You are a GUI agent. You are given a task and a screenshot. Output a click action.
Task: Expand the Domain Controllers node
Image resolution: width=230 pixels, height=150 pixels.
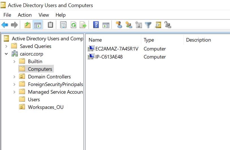pyautogui.click(x=14, y=77)
